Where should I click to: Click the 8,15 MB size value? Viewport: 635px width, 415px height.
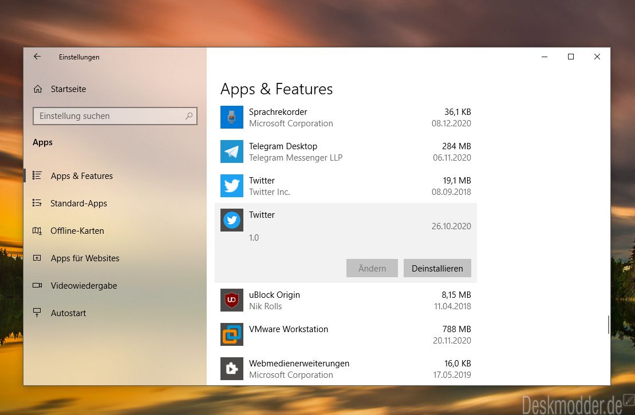[x=456, y=295]
